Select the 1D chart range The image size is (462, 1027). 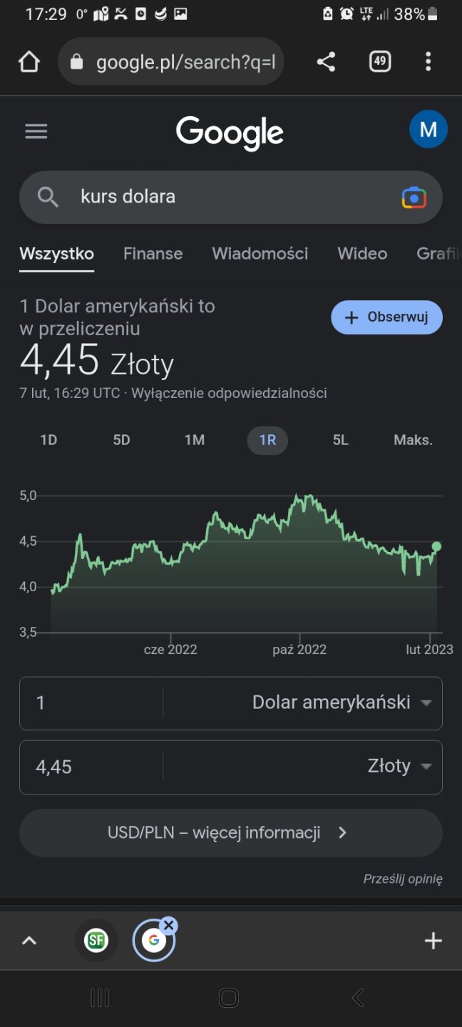(x=48, y=440)
